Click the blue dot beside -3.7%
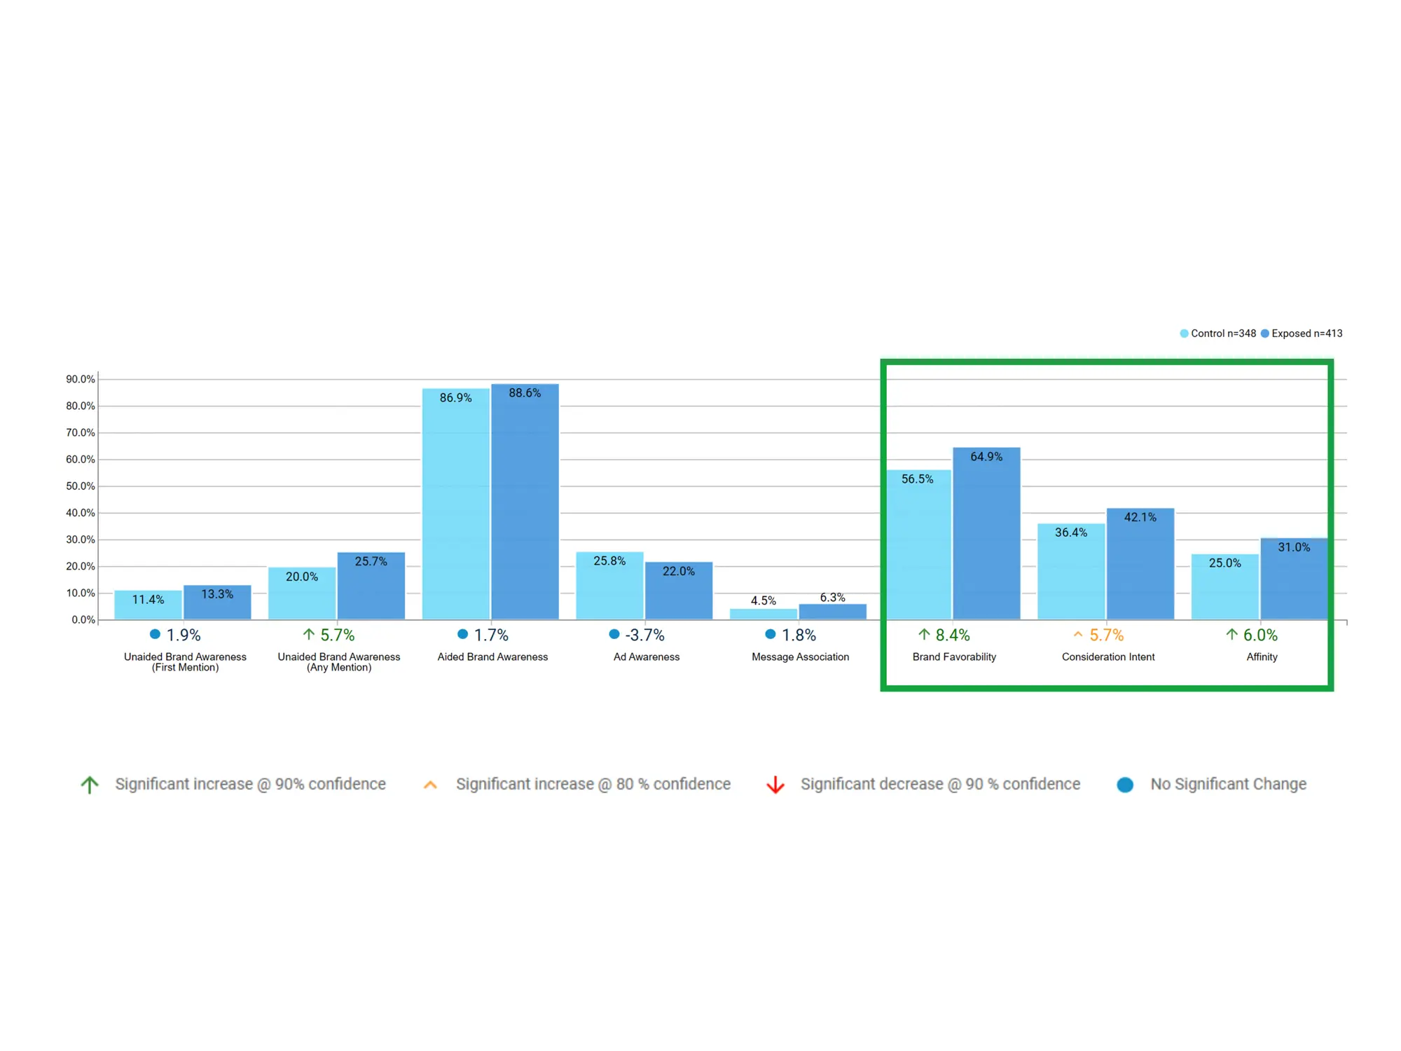The width and height of the screenshot is (1401, 1051). tap(614, 634)
